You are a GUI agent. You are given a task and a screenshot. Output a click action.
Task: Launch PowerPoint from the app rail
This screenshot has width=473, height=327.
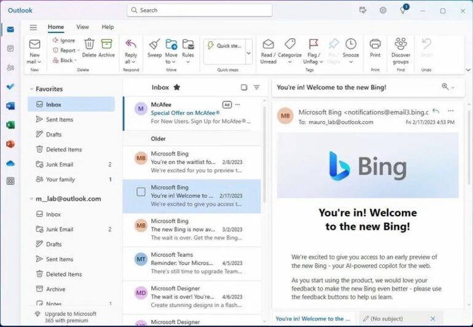pyautogui.click(x=10, y=144)
